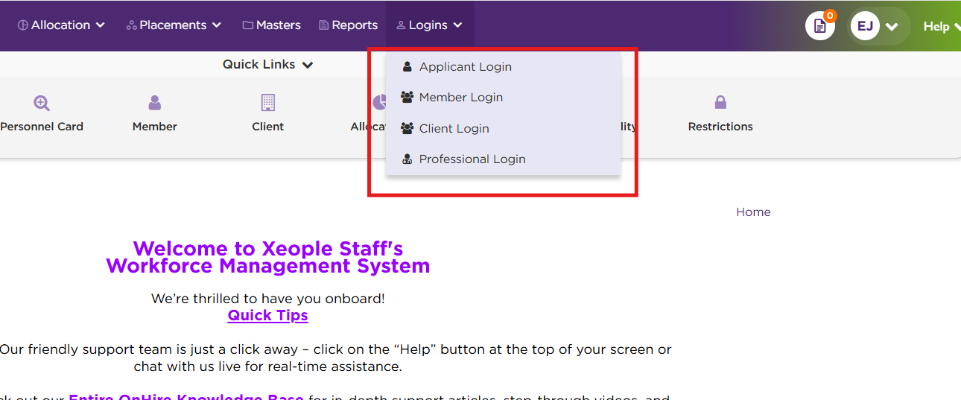Open the Allocation menu
This screenshot has height=400, width=961.
[x=61, y=25]
